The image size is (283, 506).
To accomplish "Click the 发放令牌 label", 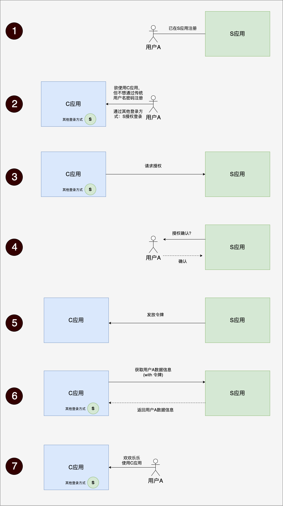I will click(x=155, y=315).
